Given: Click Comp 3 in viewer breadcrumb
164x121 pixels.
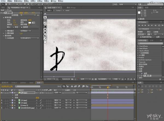Looking at the screenshot, I should click(58, 10).
